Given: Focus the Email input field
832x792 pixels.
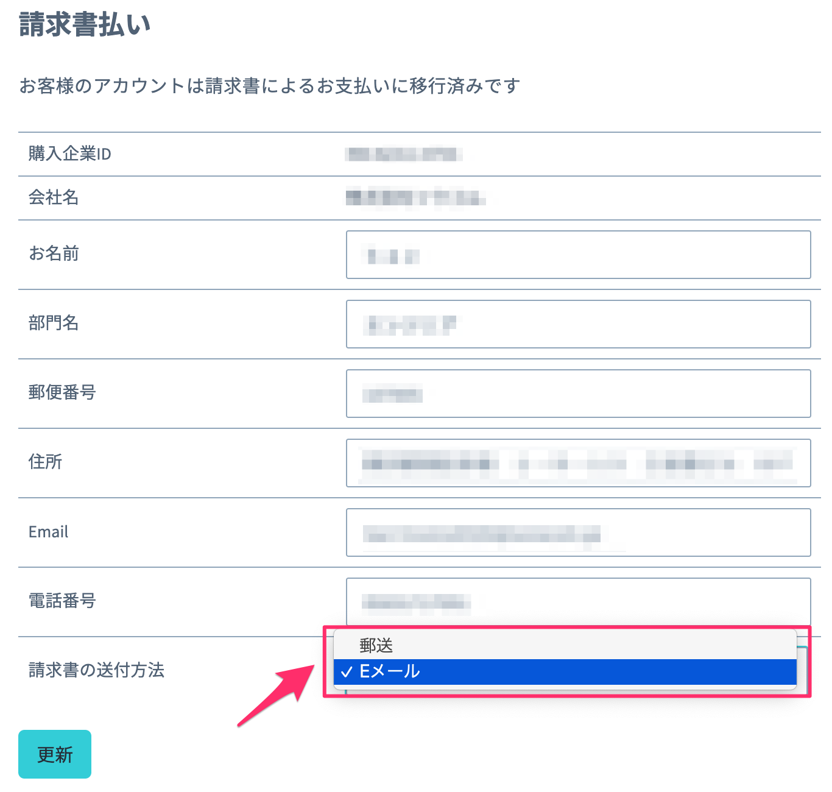Looking at the screenshot, I should tap(578, 532).
